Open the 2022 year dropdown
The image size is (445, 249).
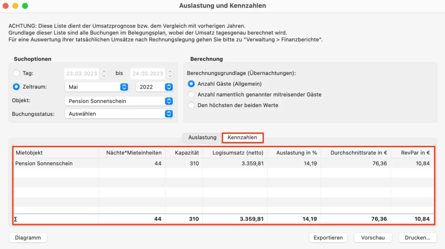[x=154, y=87]
